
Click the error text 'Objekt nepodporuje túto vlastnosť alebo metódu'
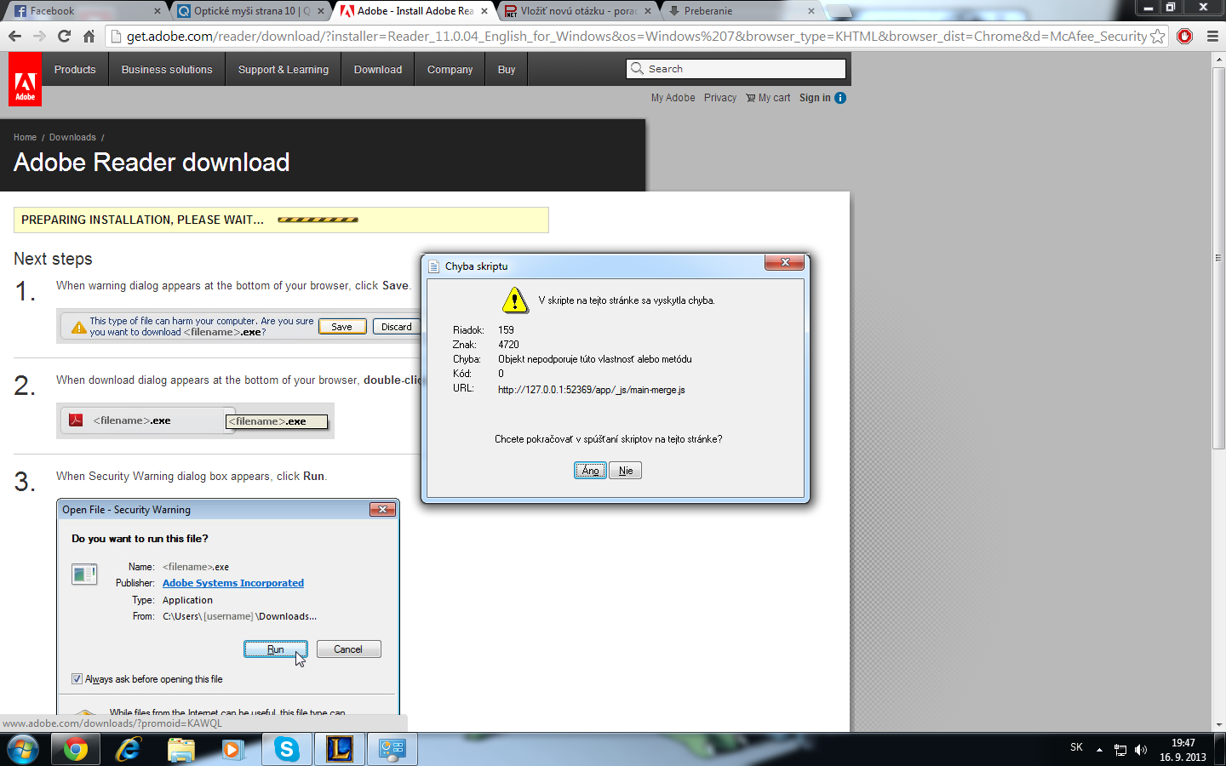coord(594,359)
